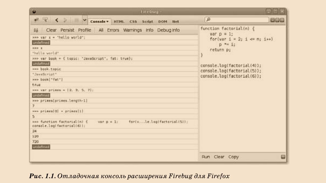Image resolution: width=326 pixels, height=183 pixels.
Task: Toggle Persist in console toolbar
Action: (x=67, y=30)
